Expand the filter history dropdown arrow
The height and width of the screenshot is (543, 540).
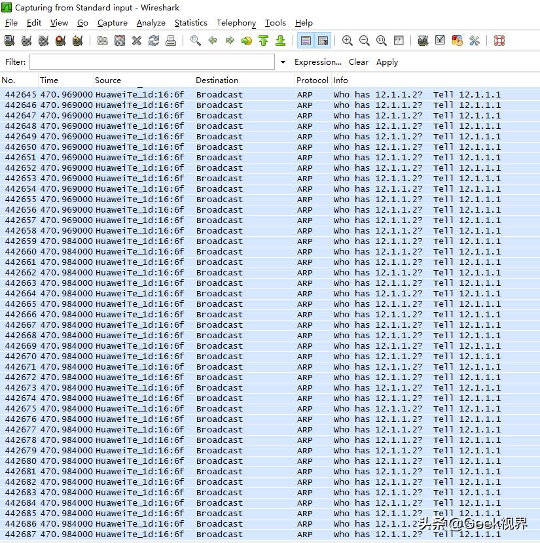point(283,62)
